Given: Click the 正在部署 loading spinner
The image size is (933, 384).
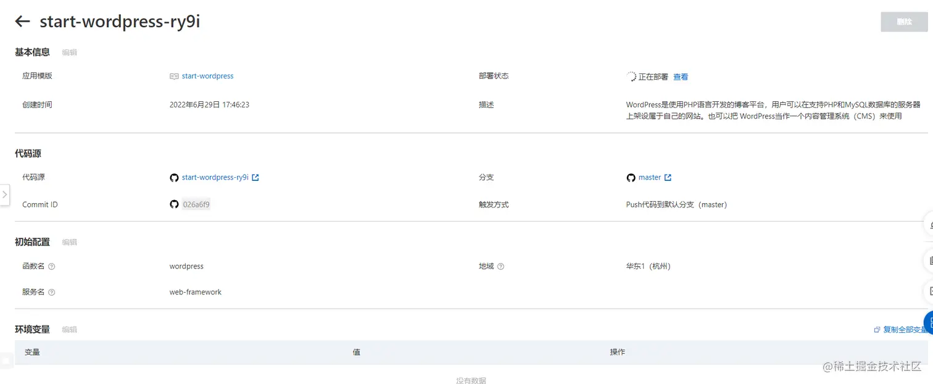Looking at the screenshot, I should [631, 77].
